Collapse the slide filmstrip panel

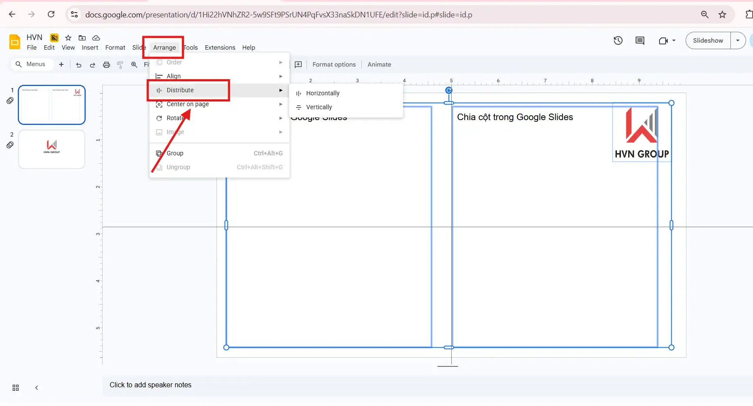[36, 388]
